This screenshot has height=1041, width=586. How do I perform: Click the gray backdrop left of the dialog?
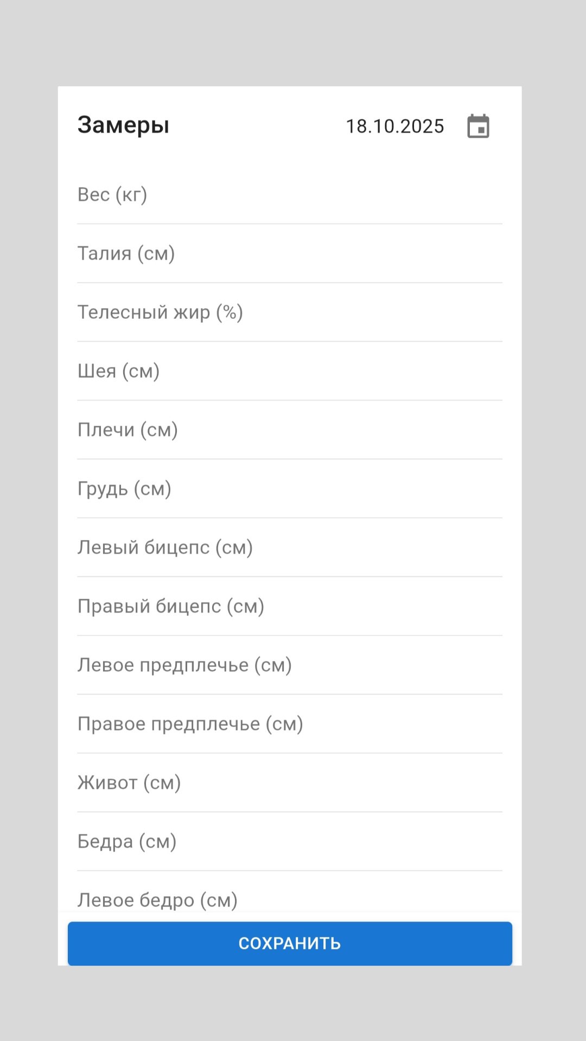pyautogui.click(x=28, y=520)
